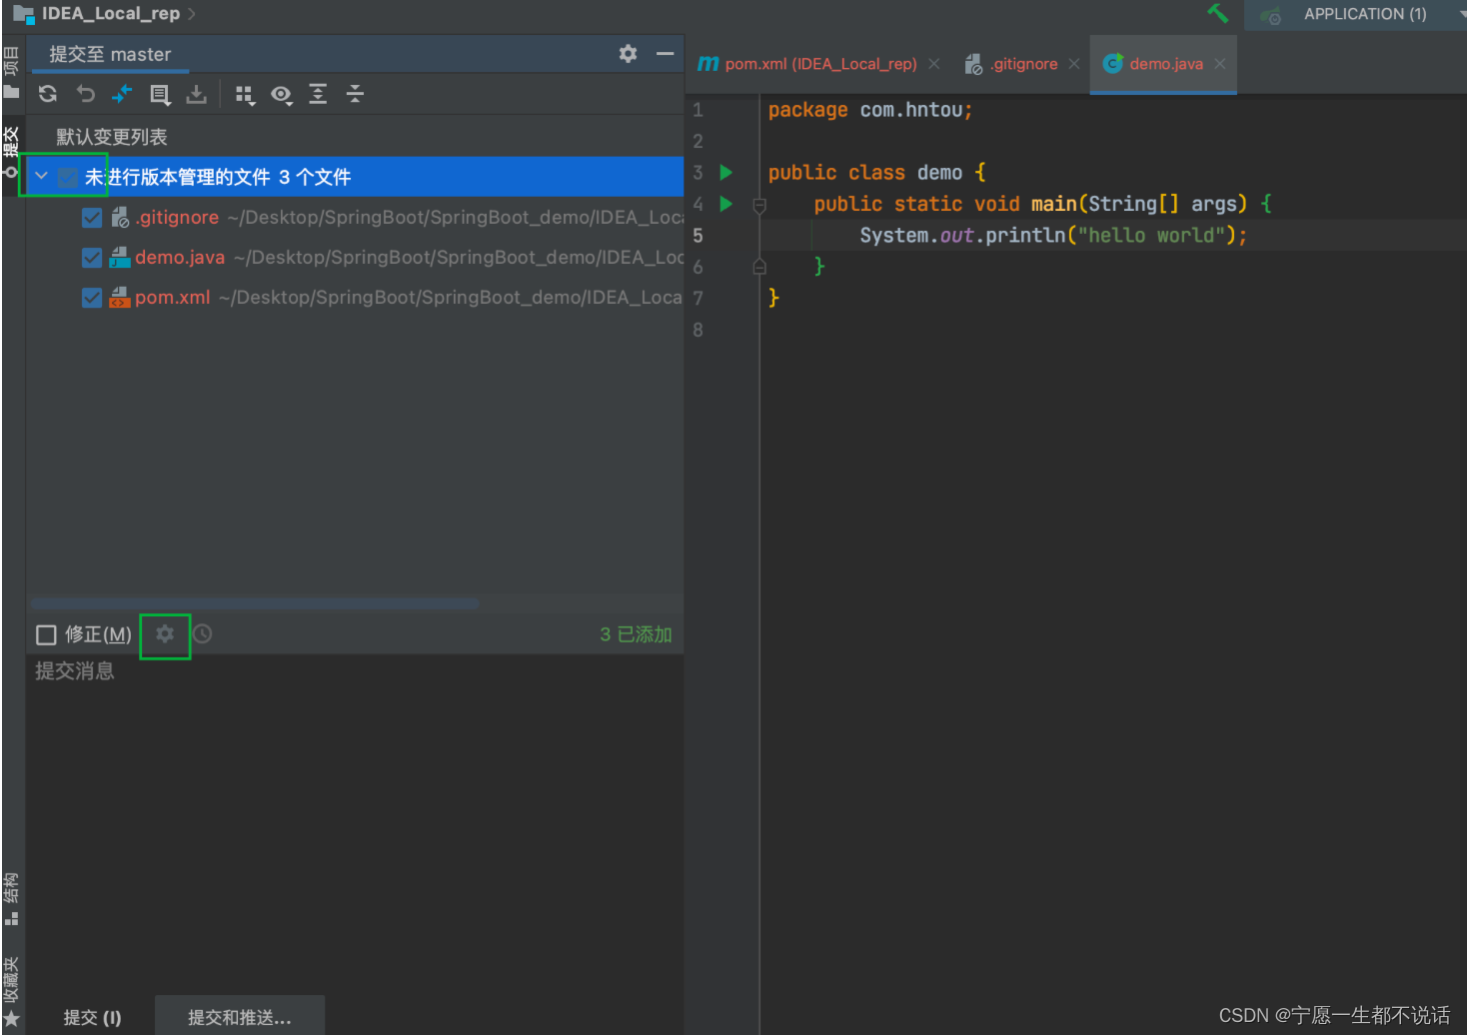
Task: Click the 提交和推送... button
Action: point(240,1017)
